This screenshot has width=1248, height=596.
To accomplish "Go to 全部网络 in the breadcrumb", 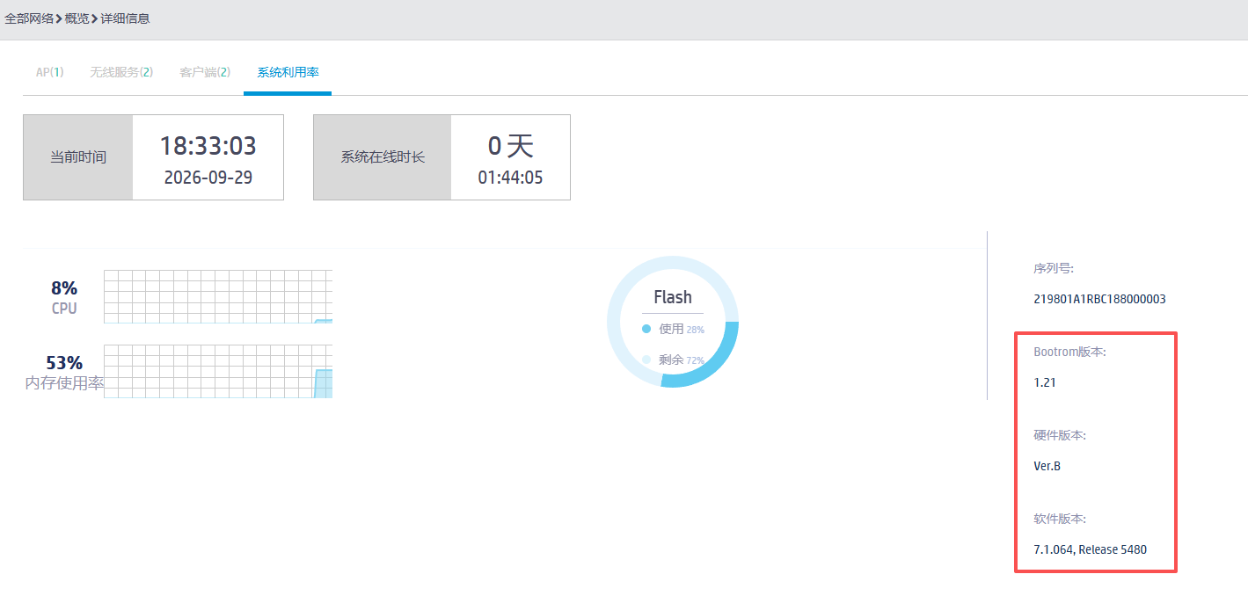I will pyautogui.click(x=29, y=18).
